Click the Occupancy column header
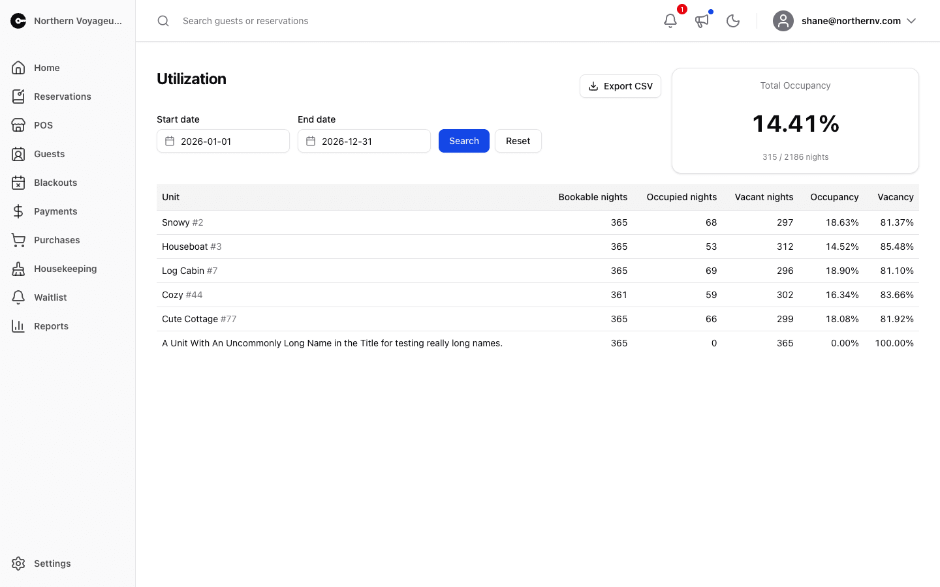 (x=834, y=197)
